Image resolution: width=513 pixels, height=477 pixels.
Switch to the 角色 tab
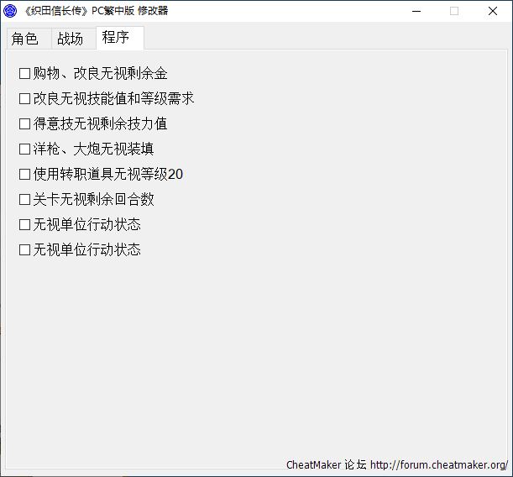tap(25, 39)
